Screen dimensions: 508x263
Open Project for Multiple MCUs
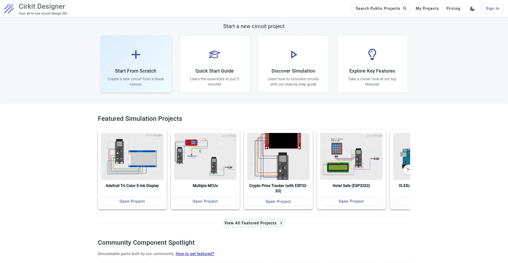205,201
